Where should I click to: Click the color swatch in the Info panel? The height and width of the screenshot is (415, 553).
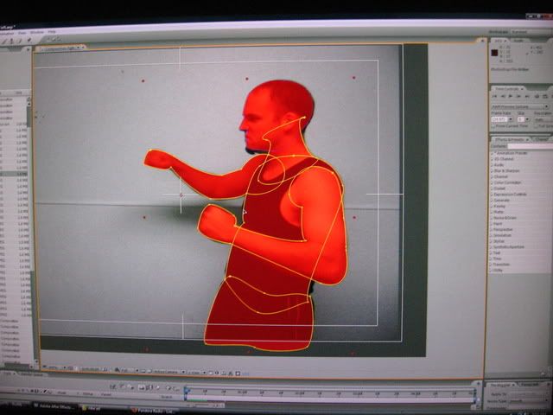click(x=494, y=53)
